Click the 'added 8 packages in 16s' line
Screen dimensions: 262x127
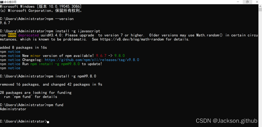tap(23, 47)
